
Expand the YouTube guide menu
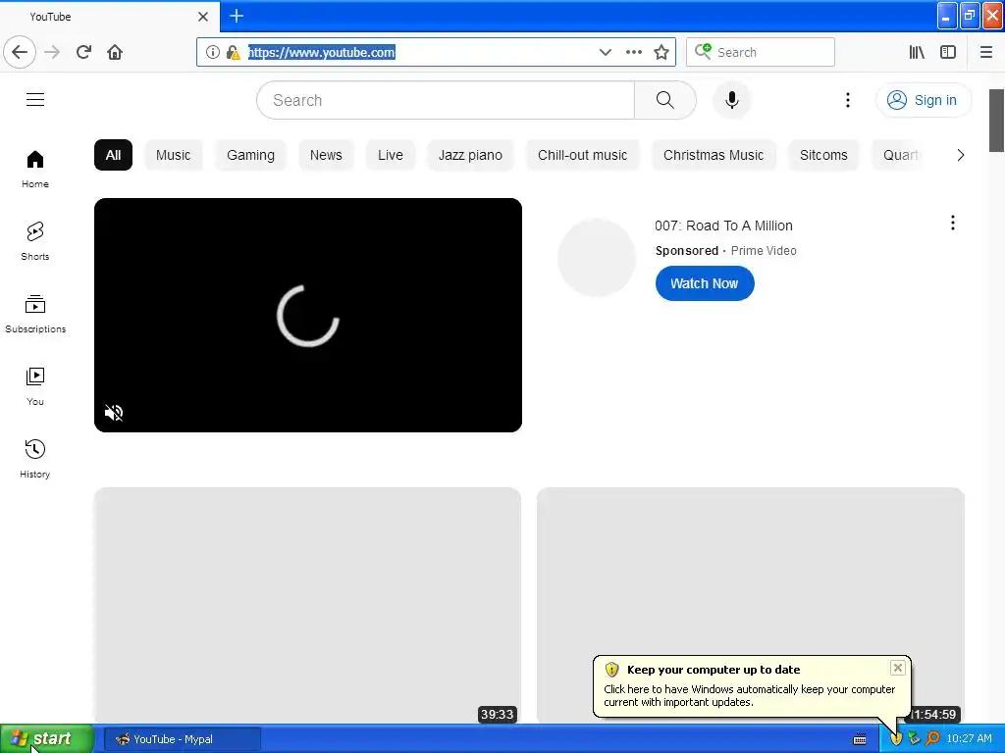(x=35, y=99)
